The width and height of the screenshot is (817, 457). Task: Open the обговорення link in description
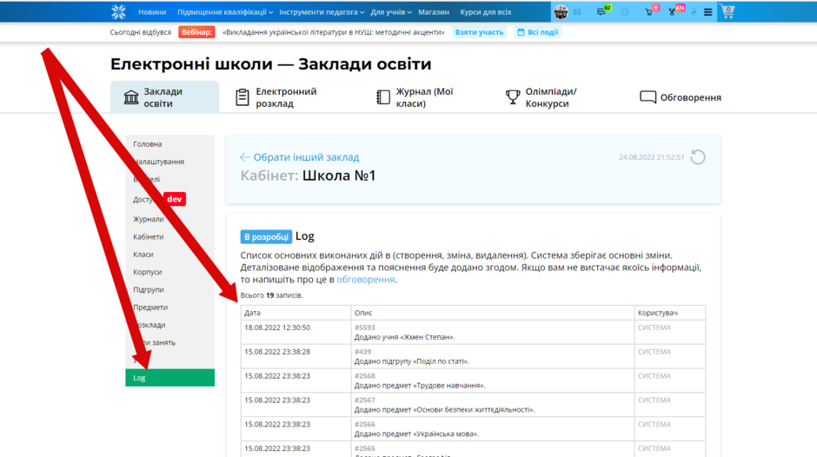[x=365, y=279]
